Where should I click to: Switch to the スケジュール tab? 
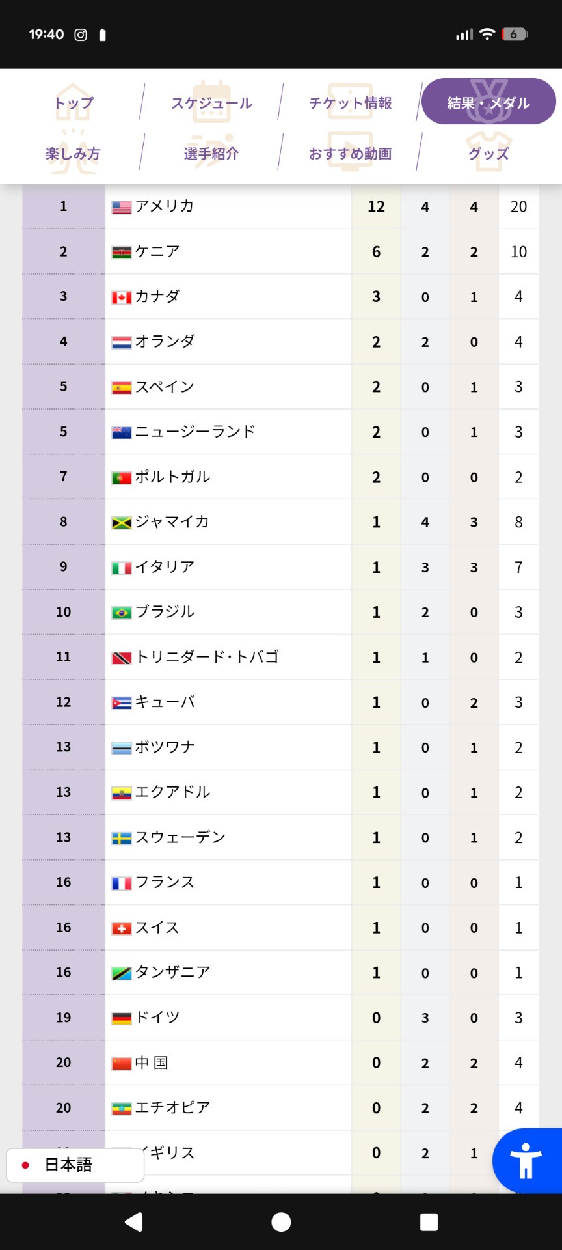[211, 103]
